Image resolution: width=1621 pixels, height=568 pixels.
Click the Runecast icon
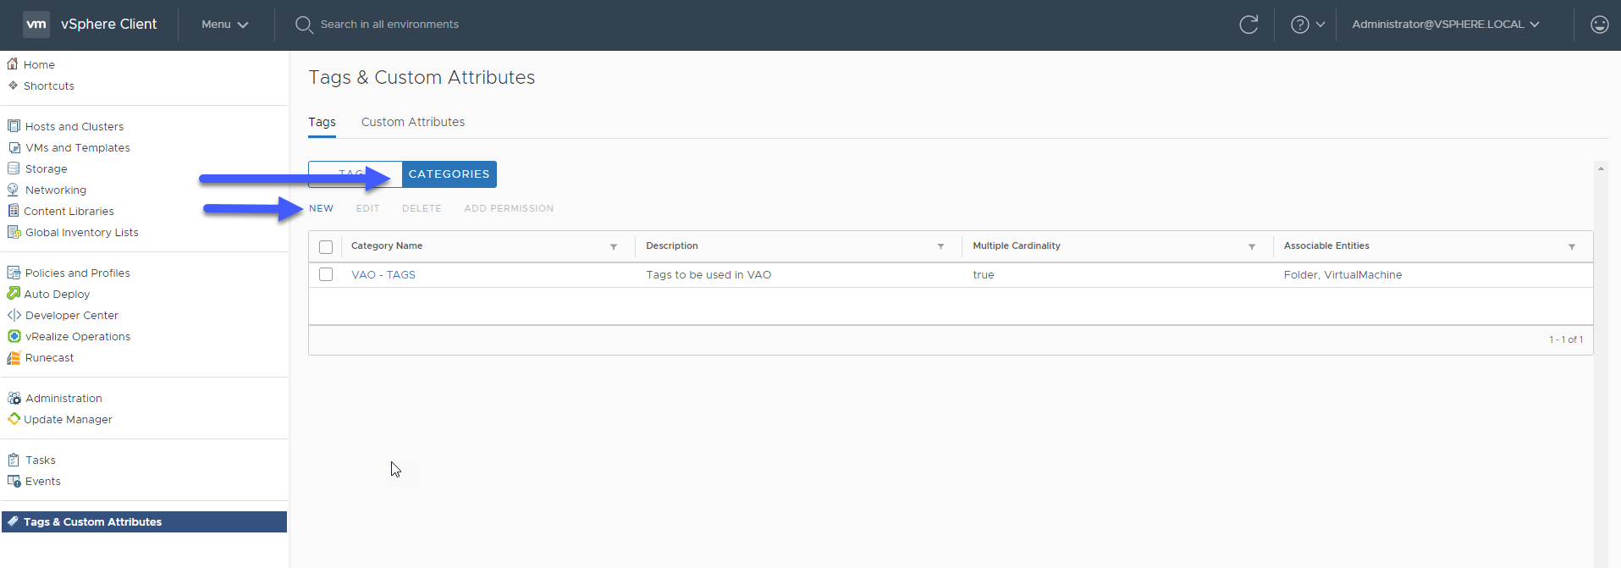pyautogui.click(x=14, y=357)
